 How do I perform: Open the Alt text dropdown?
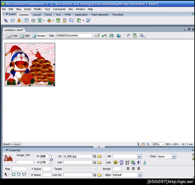[x=139, y=156]
